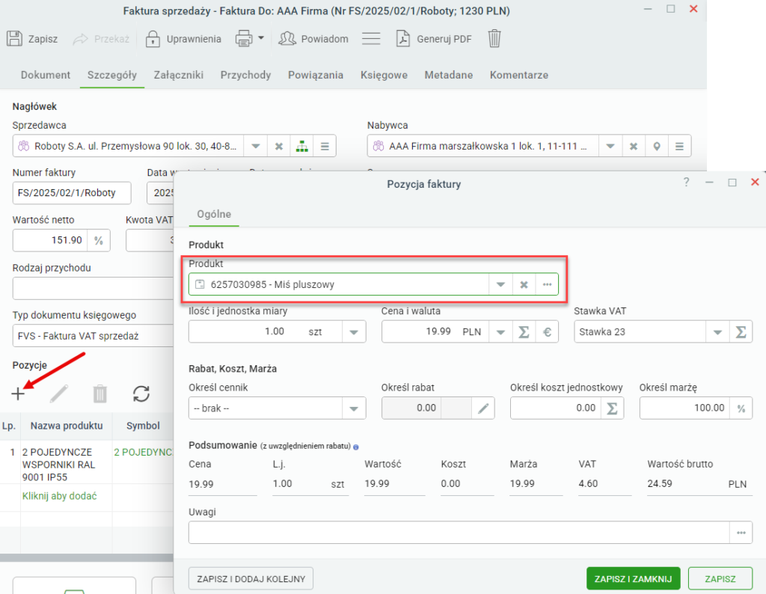Click the price sigma calculate icon

click(x=524, y=331)
